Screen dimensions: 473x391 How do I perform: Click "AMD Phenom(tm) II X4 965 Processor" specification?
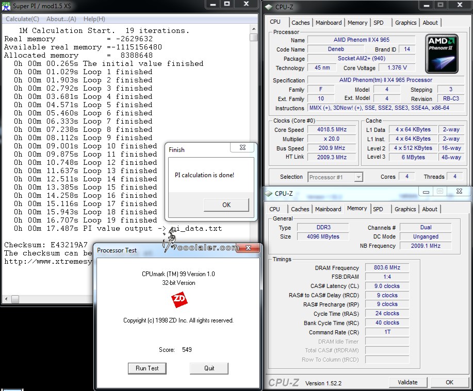[x=385, y=80]
